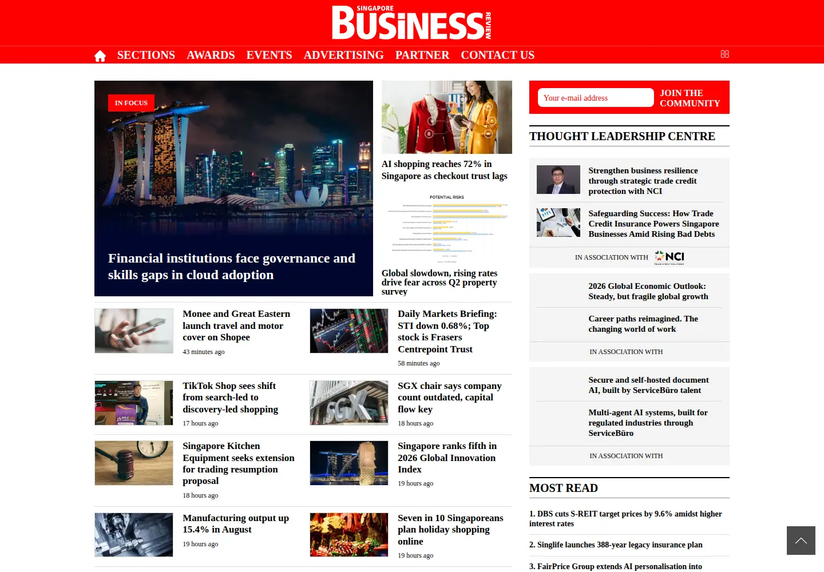This screenshot has width=824, height=572.
Task: Open Manufacturing output up 15.4% article
Action: [236, 524]
